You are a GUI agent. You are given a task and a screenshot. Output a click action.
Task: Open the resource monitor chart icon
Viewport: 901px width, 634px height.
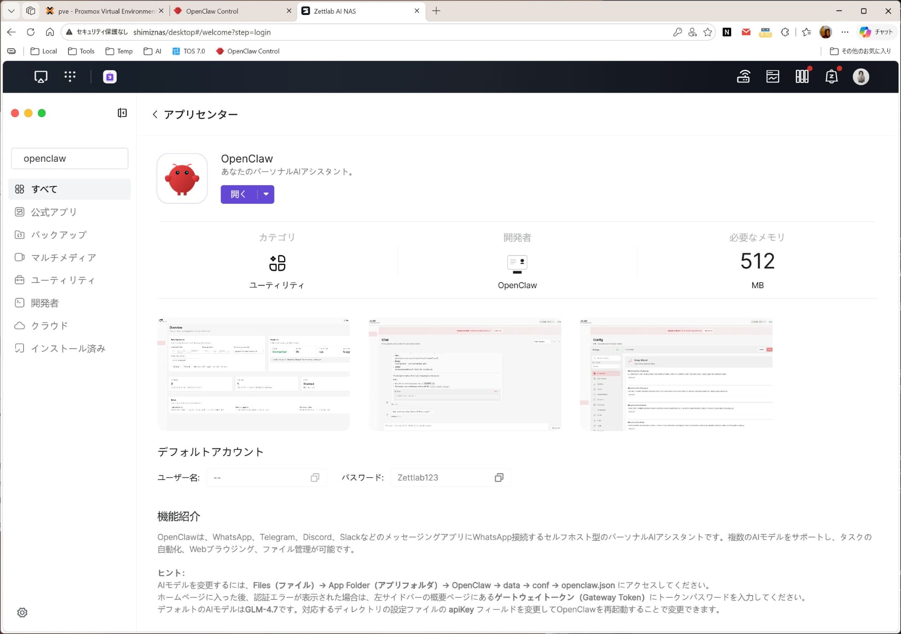[x=773, y=76]
